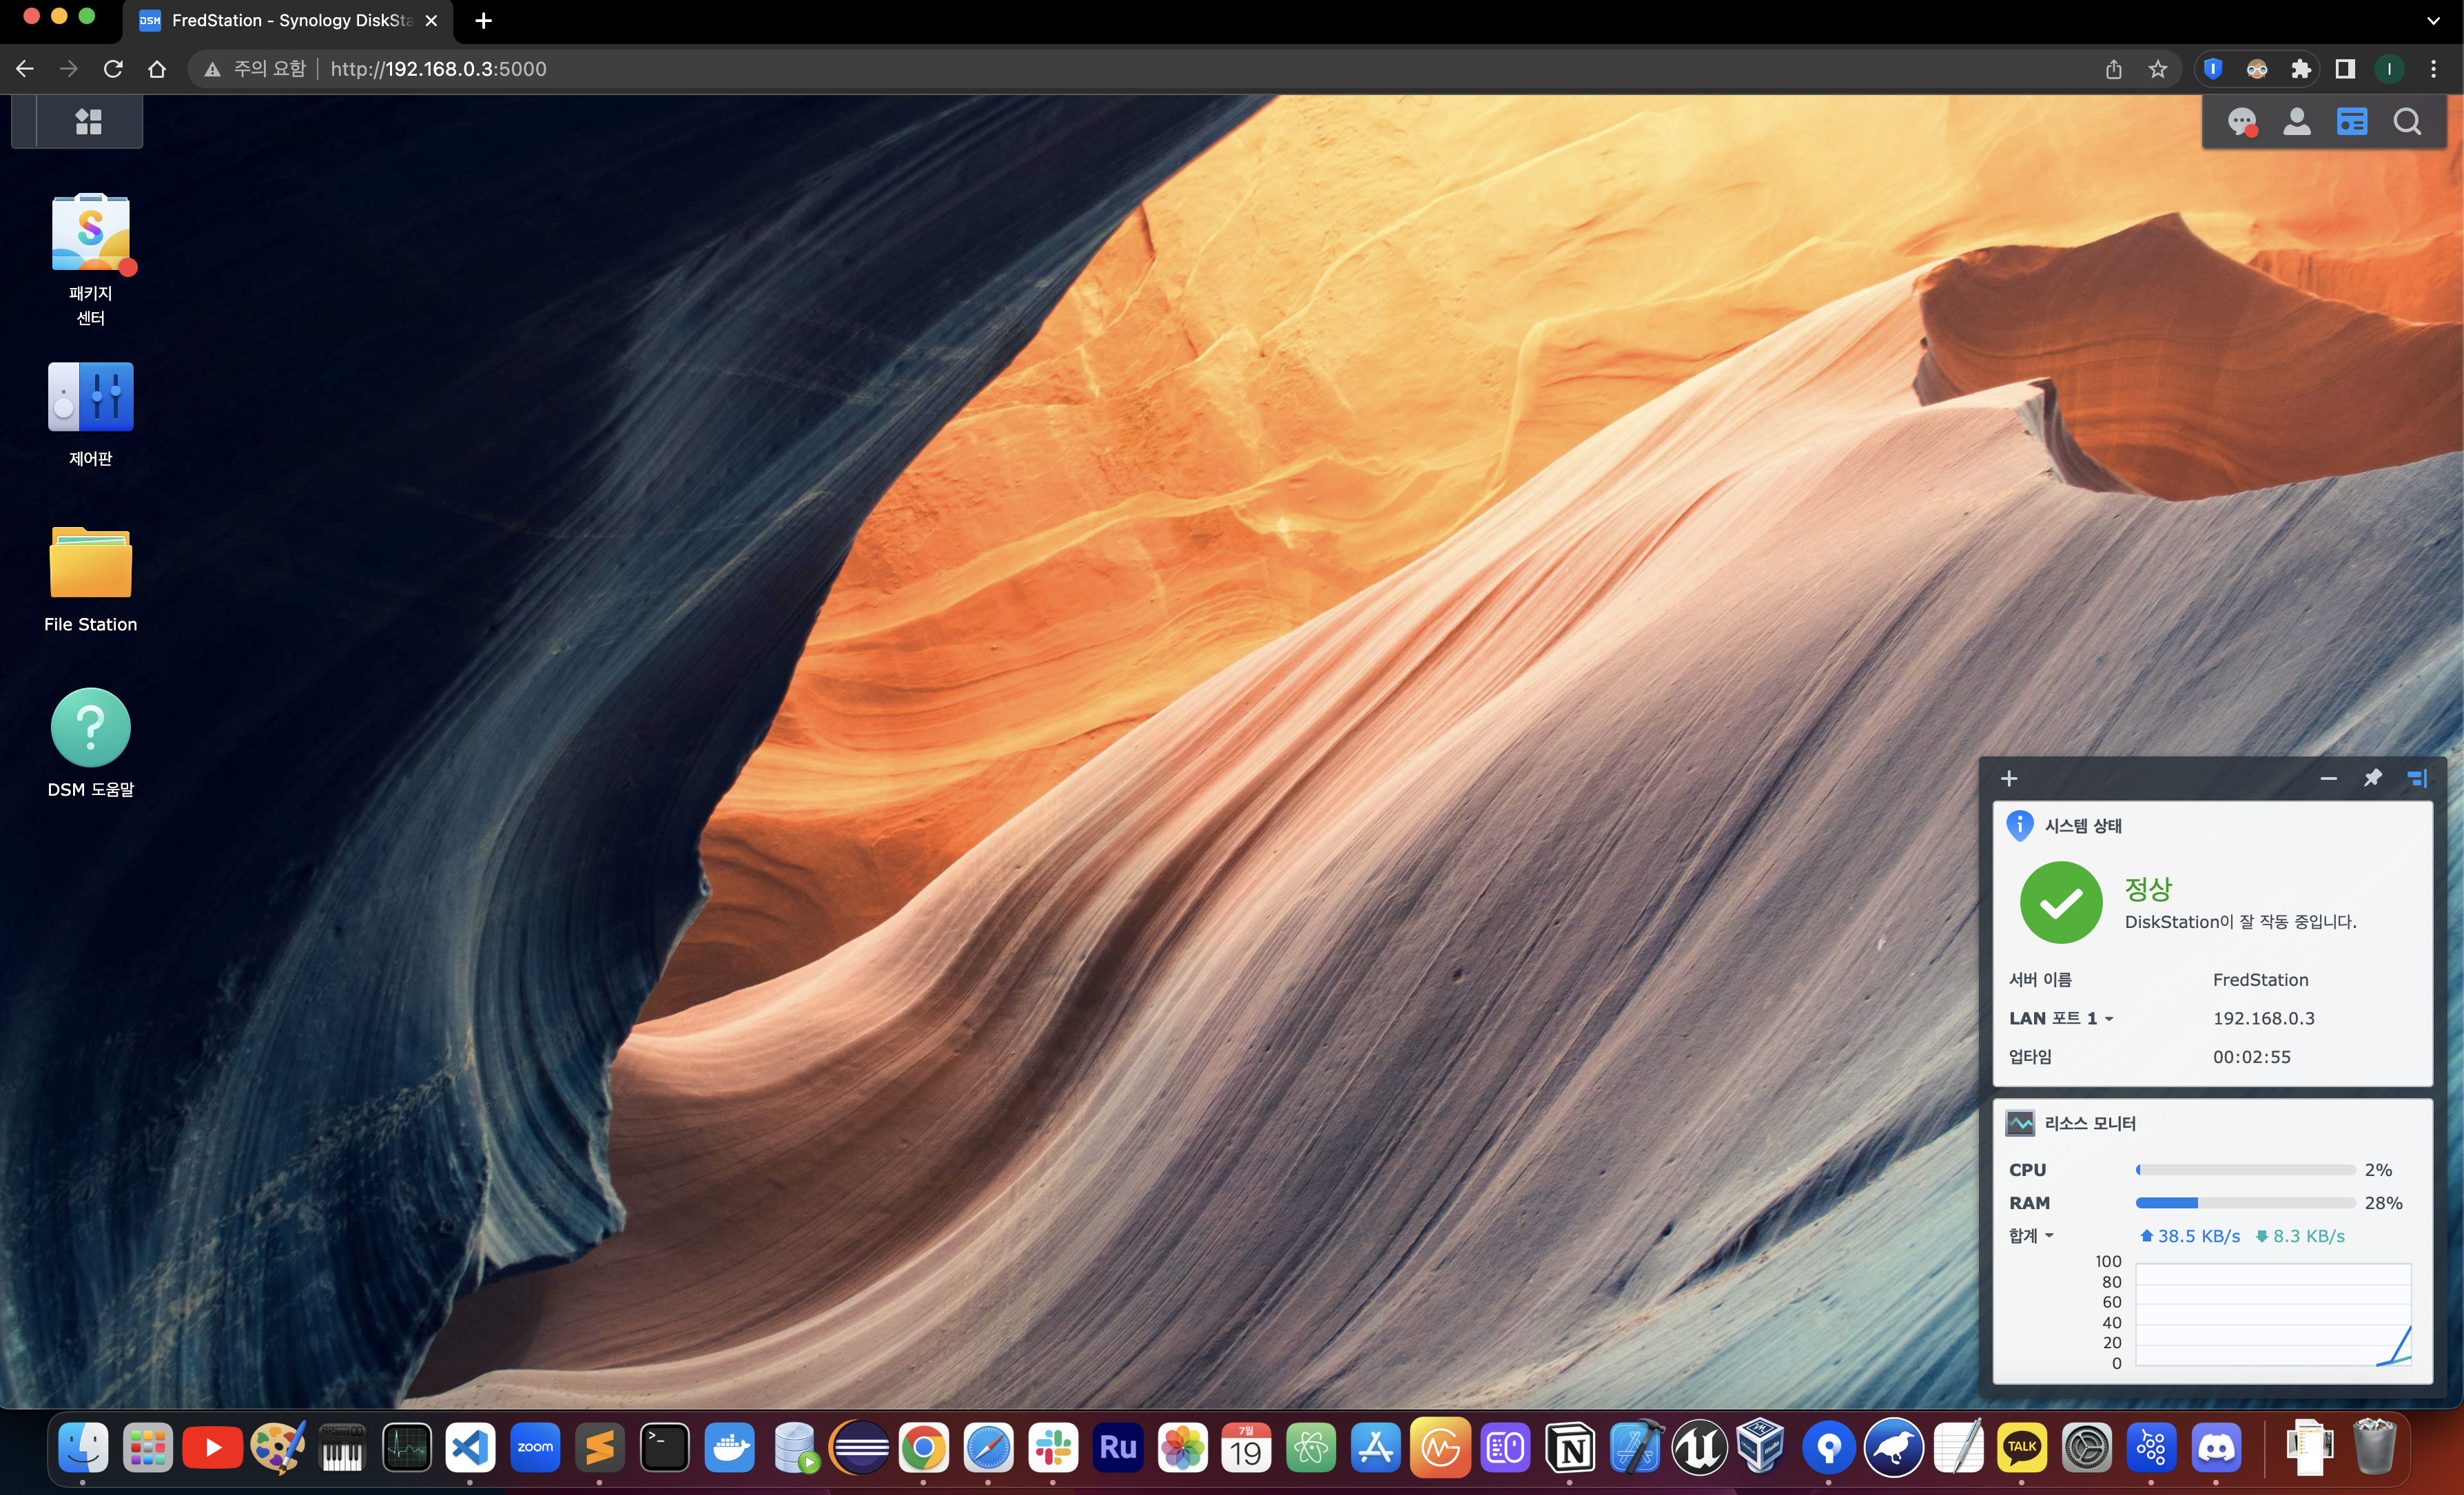This screenshot has height=1495, width=2464.
Task: Open the DSM Help icon
Action: [x=90, y=728]
